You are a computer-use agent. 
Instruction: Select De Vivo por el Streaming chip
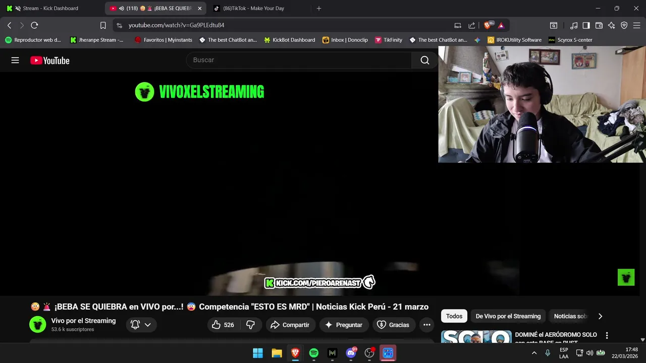[x=508, y=316]
